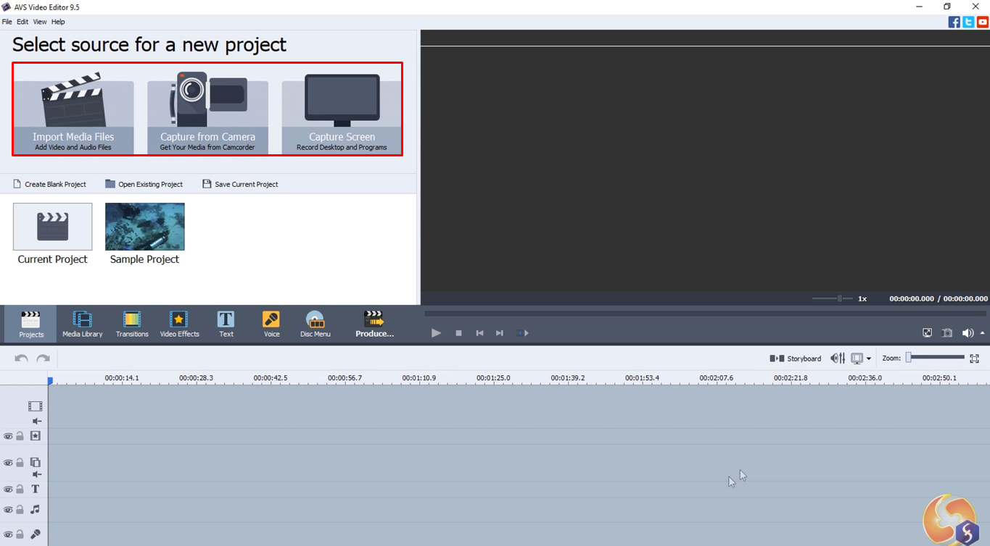Viewport: 990px width, 546px height.
Task: Click the fullscreen preview icon
Action: [927, 332]
